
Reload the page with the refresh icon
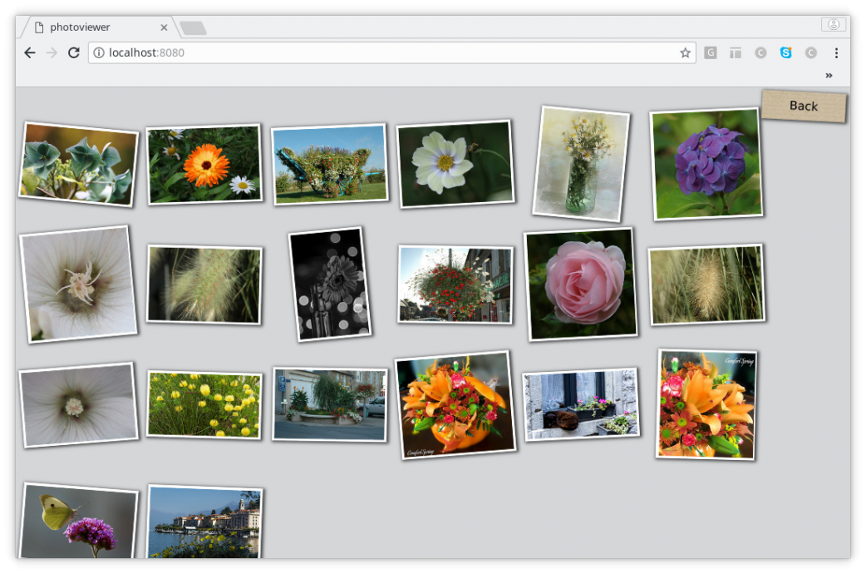point(74,53)
